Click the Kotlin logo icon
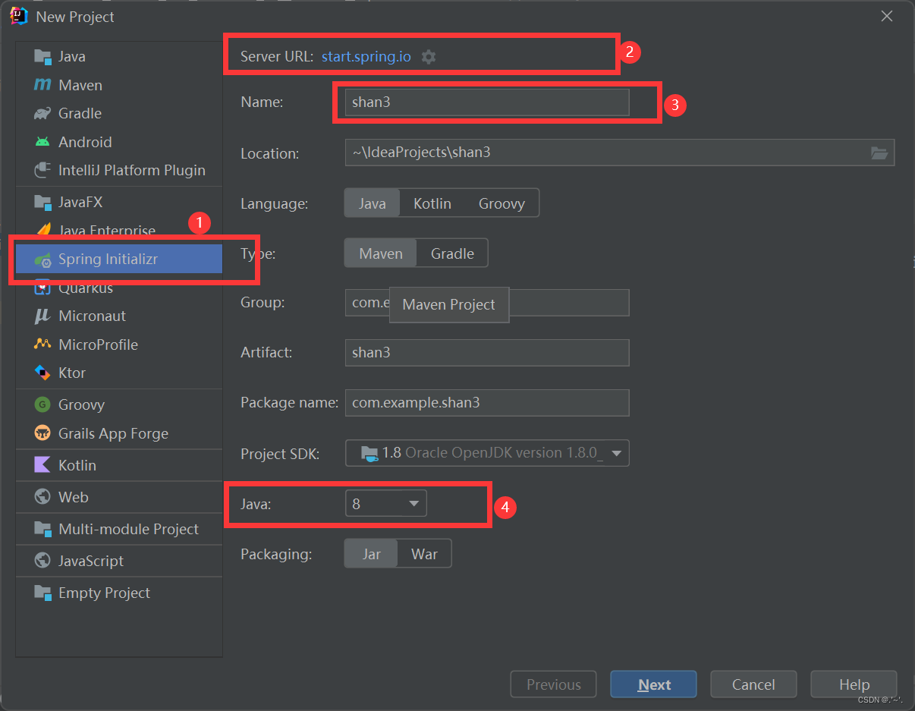 pos(42,465)
